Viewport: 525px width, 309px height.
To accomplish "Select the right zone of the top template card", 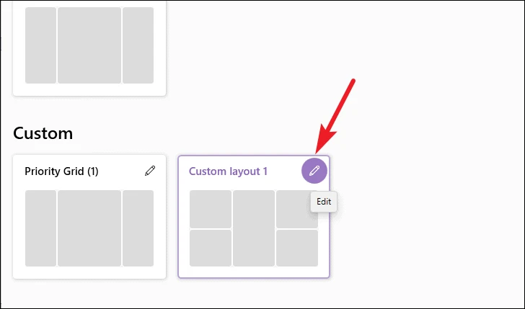I will coord(138,45).
